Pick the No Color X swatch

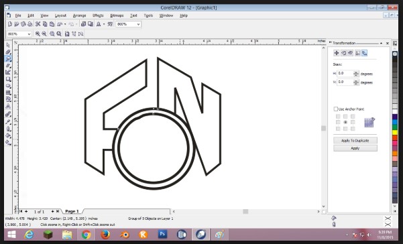(395, 54)
